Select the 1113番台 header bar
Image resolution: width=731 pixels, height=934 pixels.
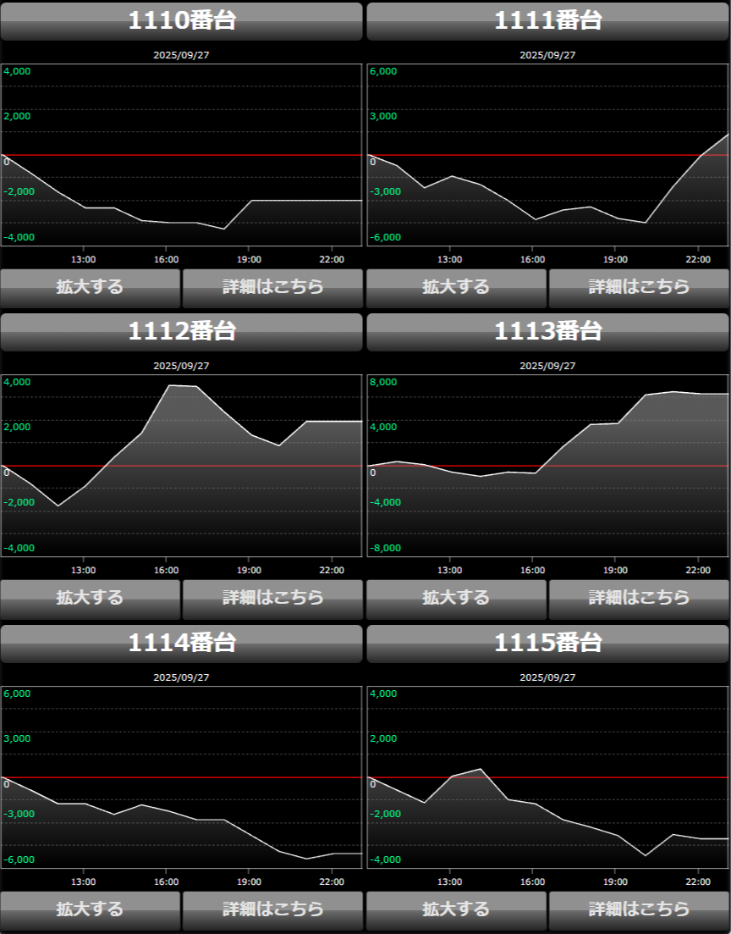pos(547,333)
